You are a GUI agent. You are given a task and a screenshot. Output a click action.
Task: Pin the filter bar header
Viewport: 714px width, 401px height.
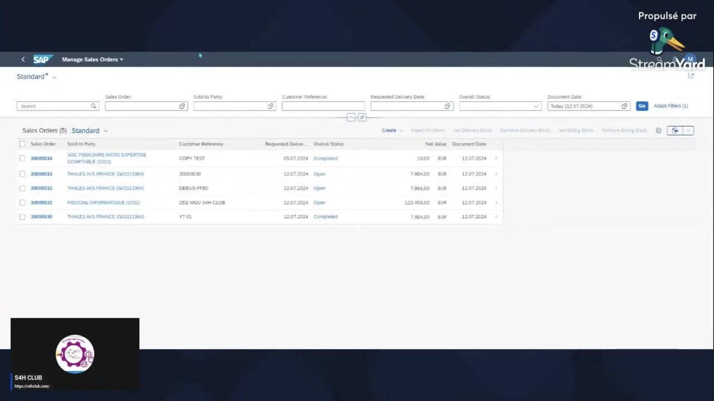pyautogui.click(x=362, y=118)
